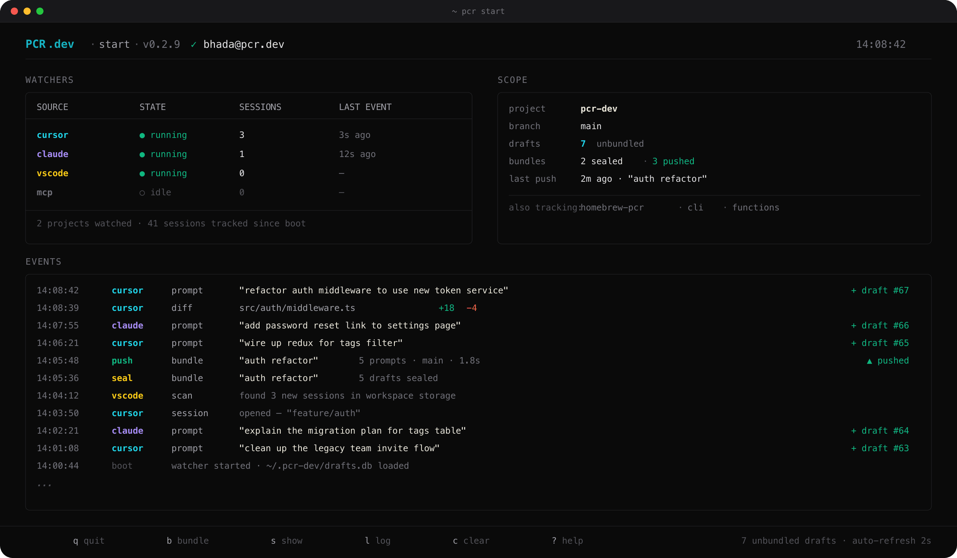
Task: Click the '+ draft #64' tag
Action: (880, 431)
